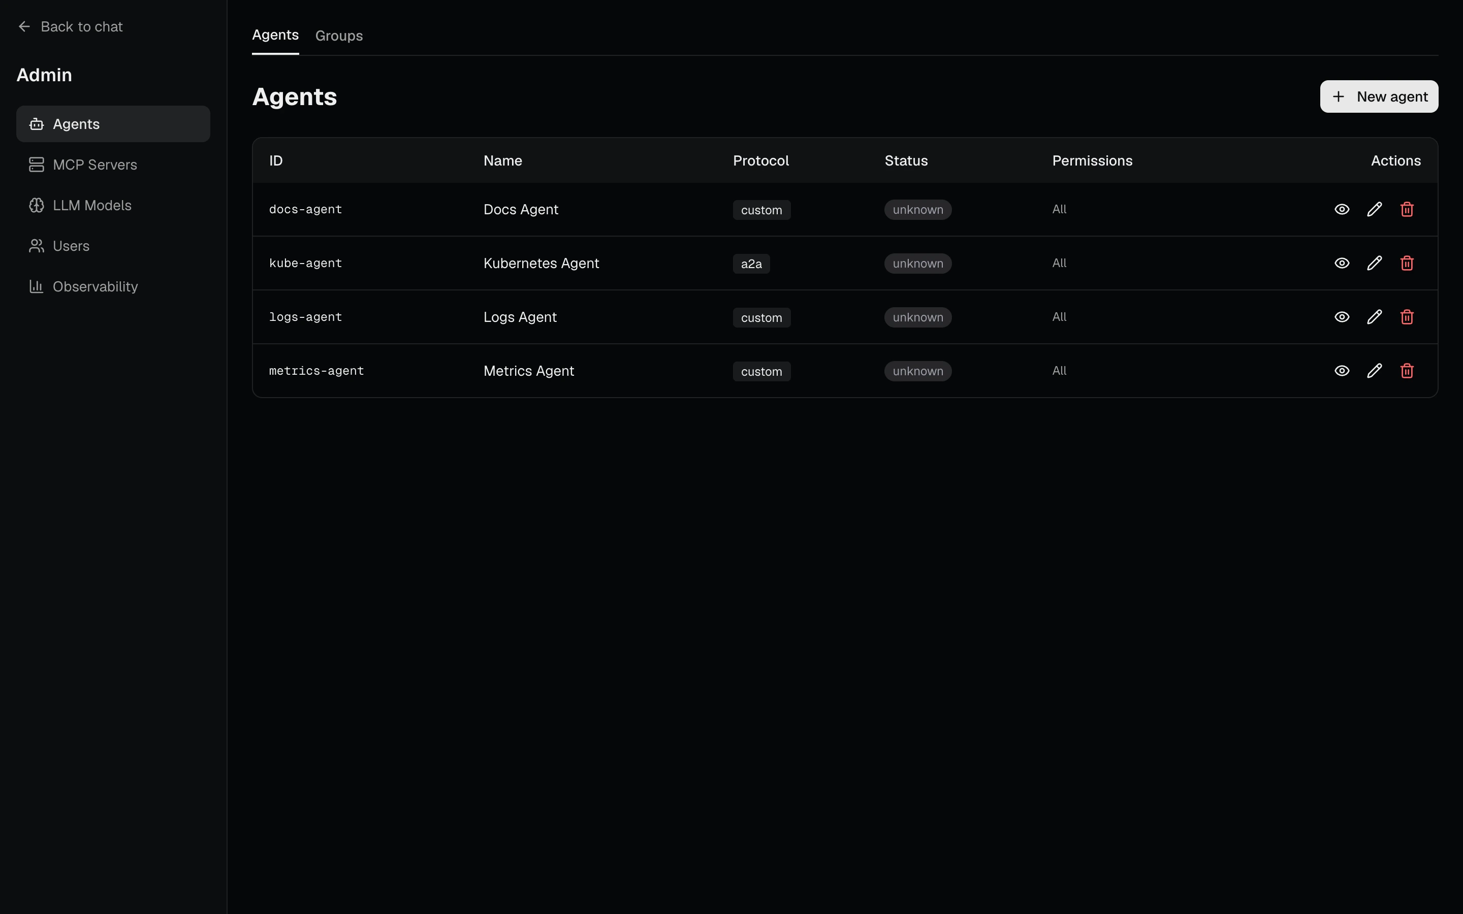Click the Metrics Agent name
This screenshot has width=1463, height=914.
tap(528, 371)
